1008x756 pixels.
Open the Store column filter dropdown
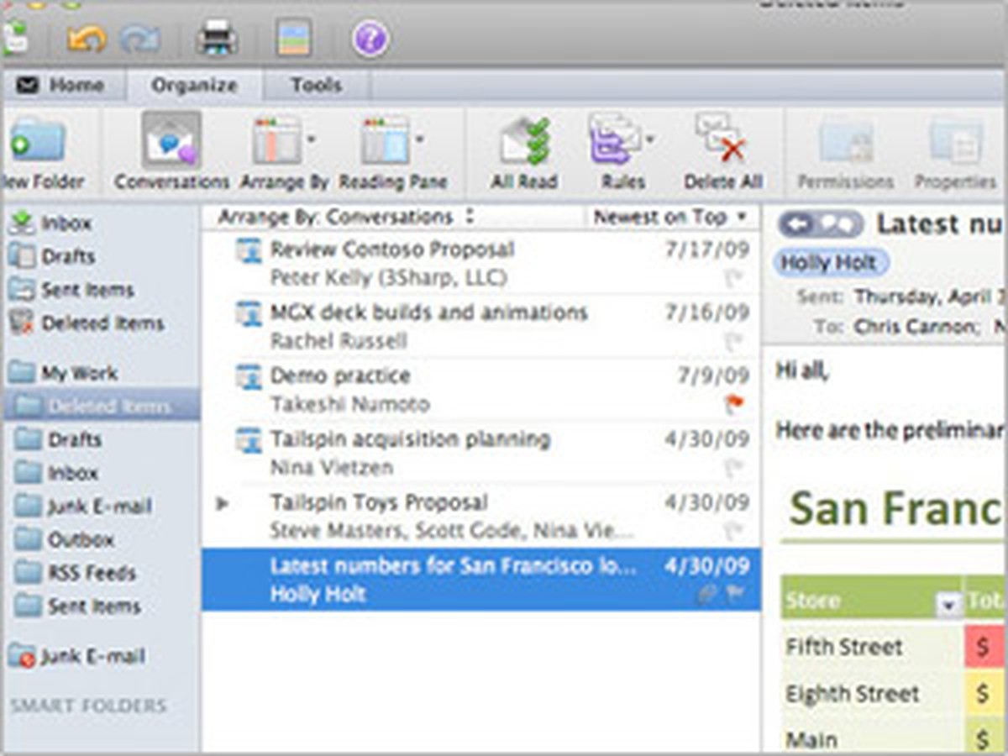950,604
